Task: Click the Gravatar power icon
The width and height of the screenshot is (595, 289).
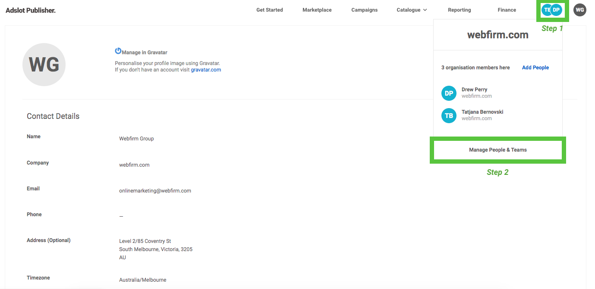Action: pos(118,51)
